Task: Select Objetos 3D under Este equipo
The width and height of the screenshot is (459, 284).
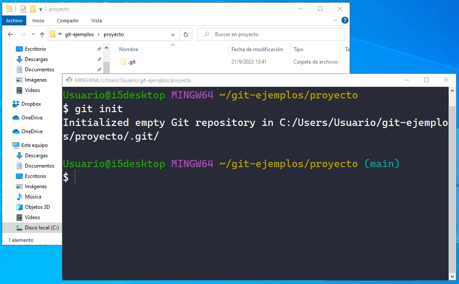Action: pos(37,207)
